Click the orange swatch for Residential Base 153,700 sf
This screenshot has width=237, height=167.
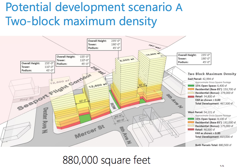pyautogui.click(x=191, y=89)
